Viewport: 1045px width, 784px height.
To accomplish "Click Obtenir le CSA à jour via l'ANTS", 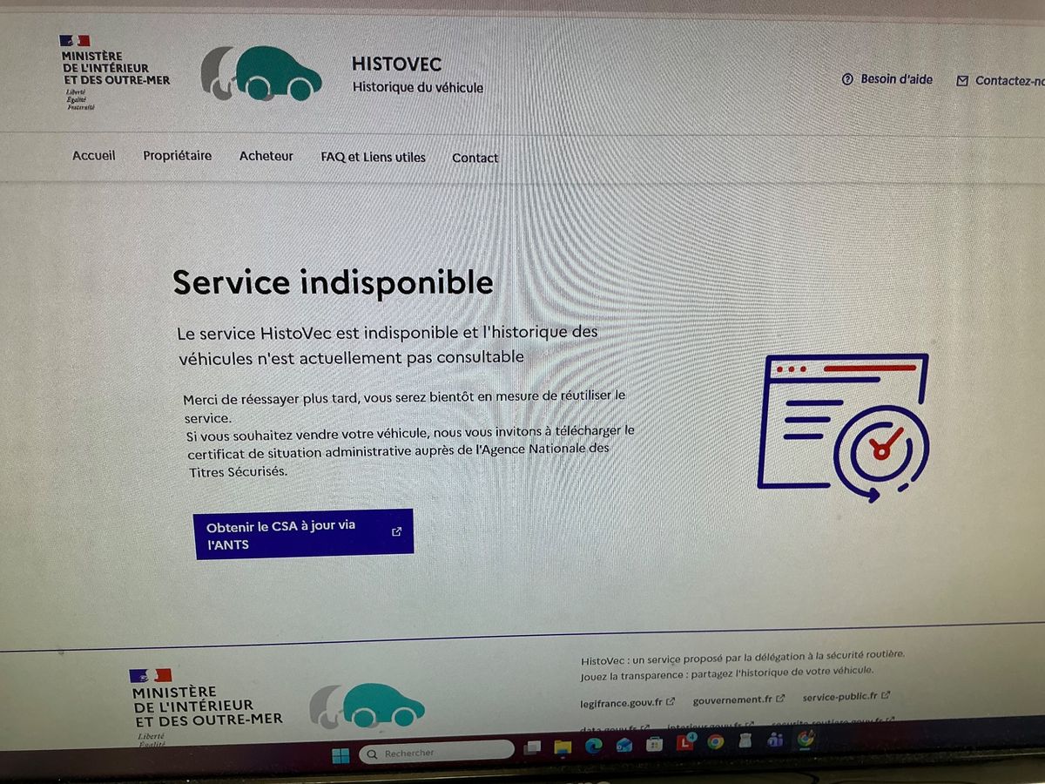I will [304, 534].
